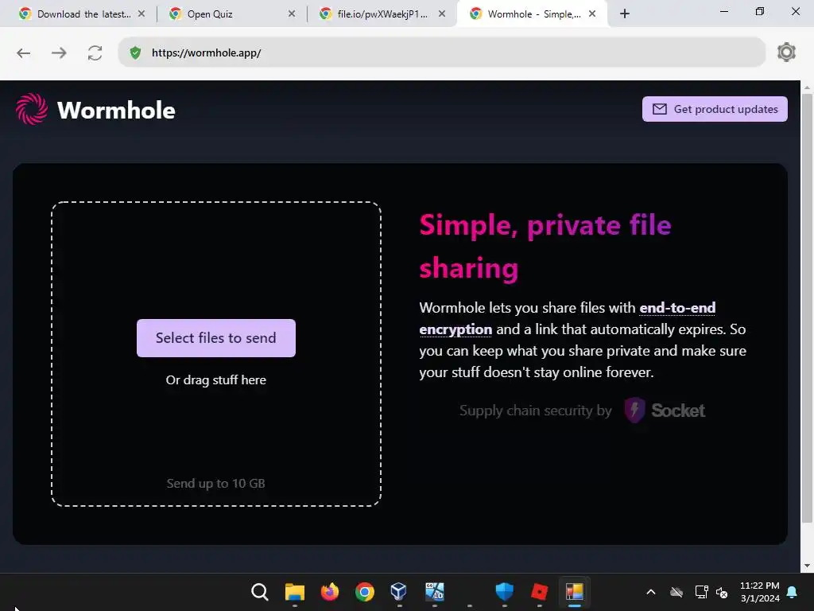814x611 pixels.
Task: Open a new browser tab
Action: coord(625,14)
